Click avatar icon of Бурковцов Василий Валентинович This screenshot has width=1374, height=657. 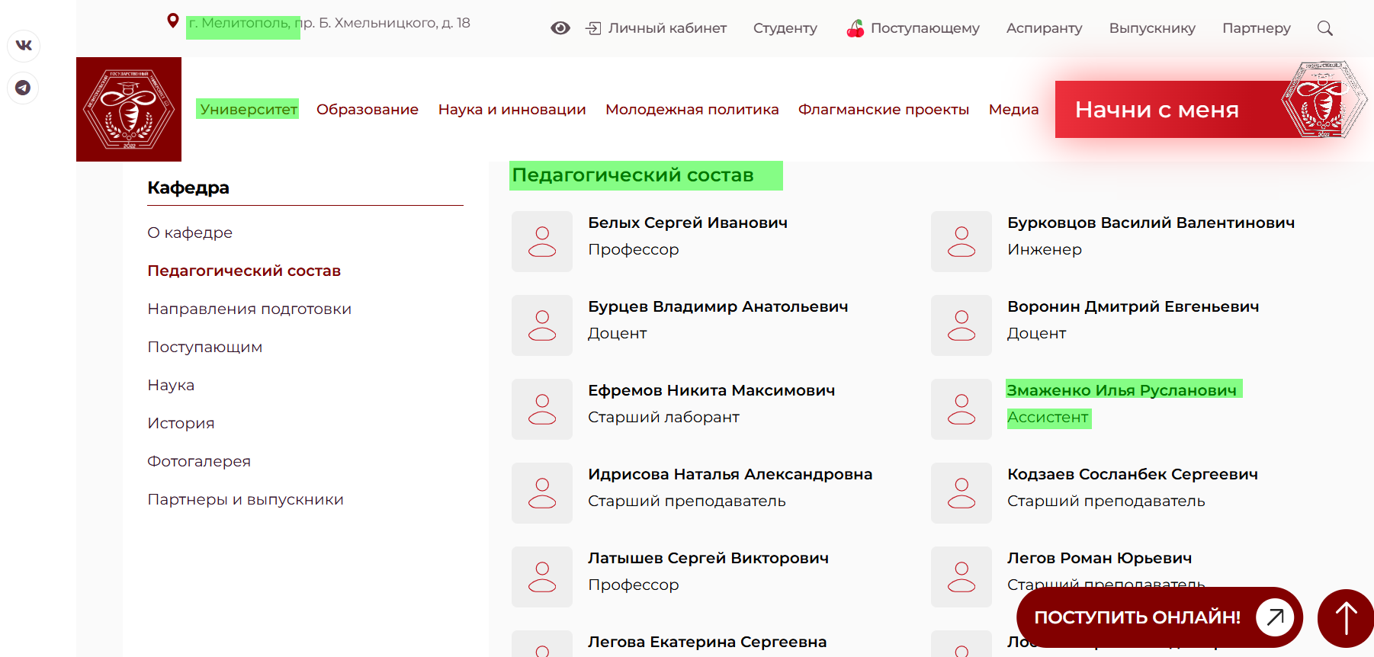point(961,242)
